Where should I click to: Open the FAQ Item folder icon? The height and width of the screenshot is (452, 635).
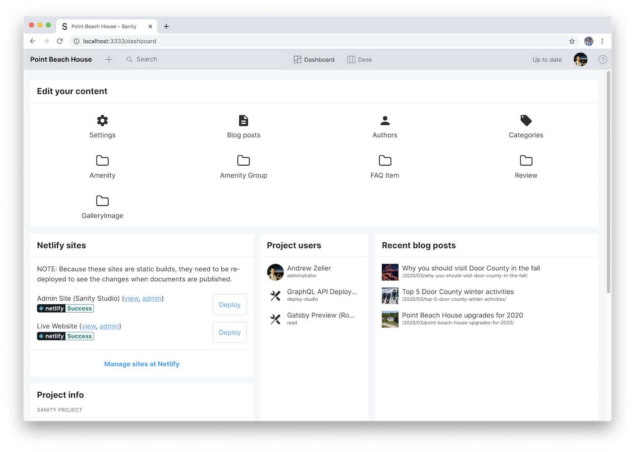[x=385, y=161]
